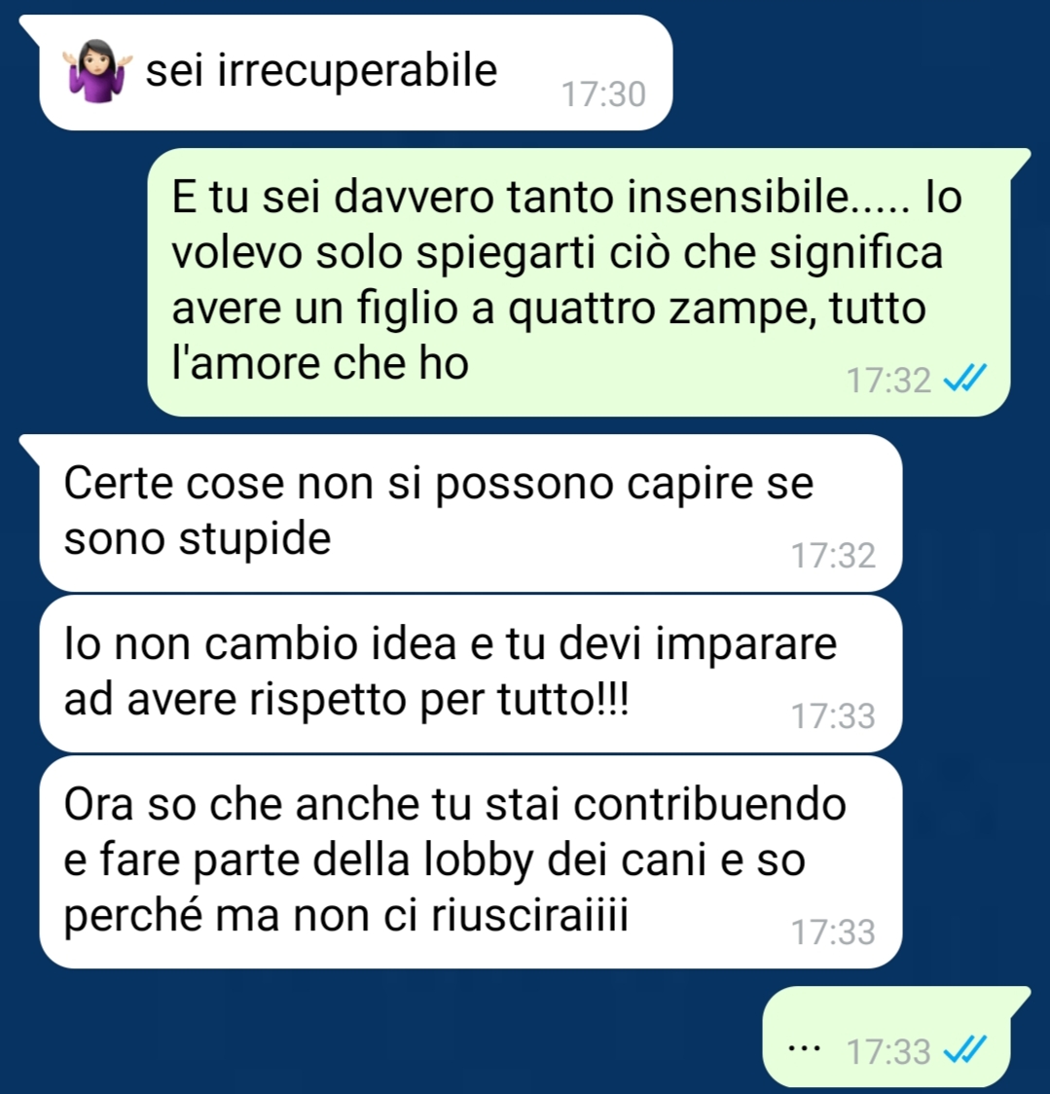
Task: Tap the blue read ticks on the "..." message
Action: [x=964, y=1049]
